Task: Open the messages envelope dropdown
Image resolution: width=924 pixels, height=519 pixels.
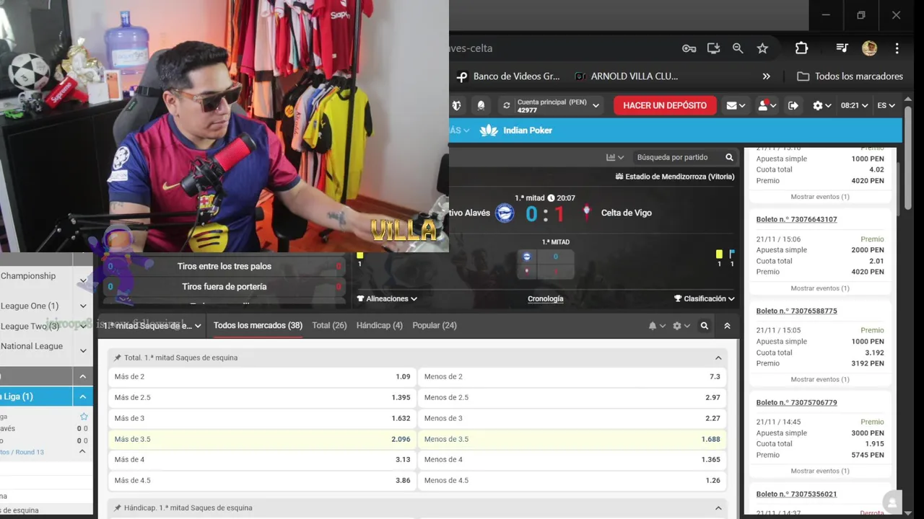Action: [x=736, y=105]
